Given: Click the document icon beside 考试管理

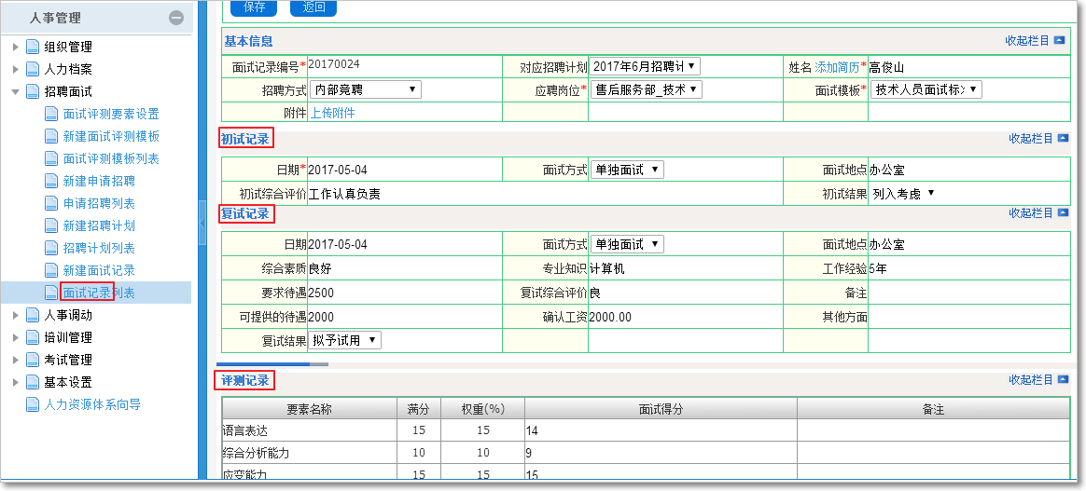Looking at the screenshot, I should click(33, 361).
